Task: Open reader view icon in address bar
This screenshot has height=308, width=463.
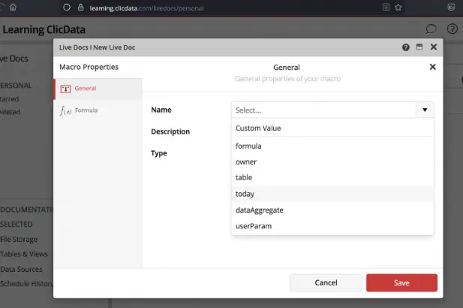Action: [x=386, y=7]
